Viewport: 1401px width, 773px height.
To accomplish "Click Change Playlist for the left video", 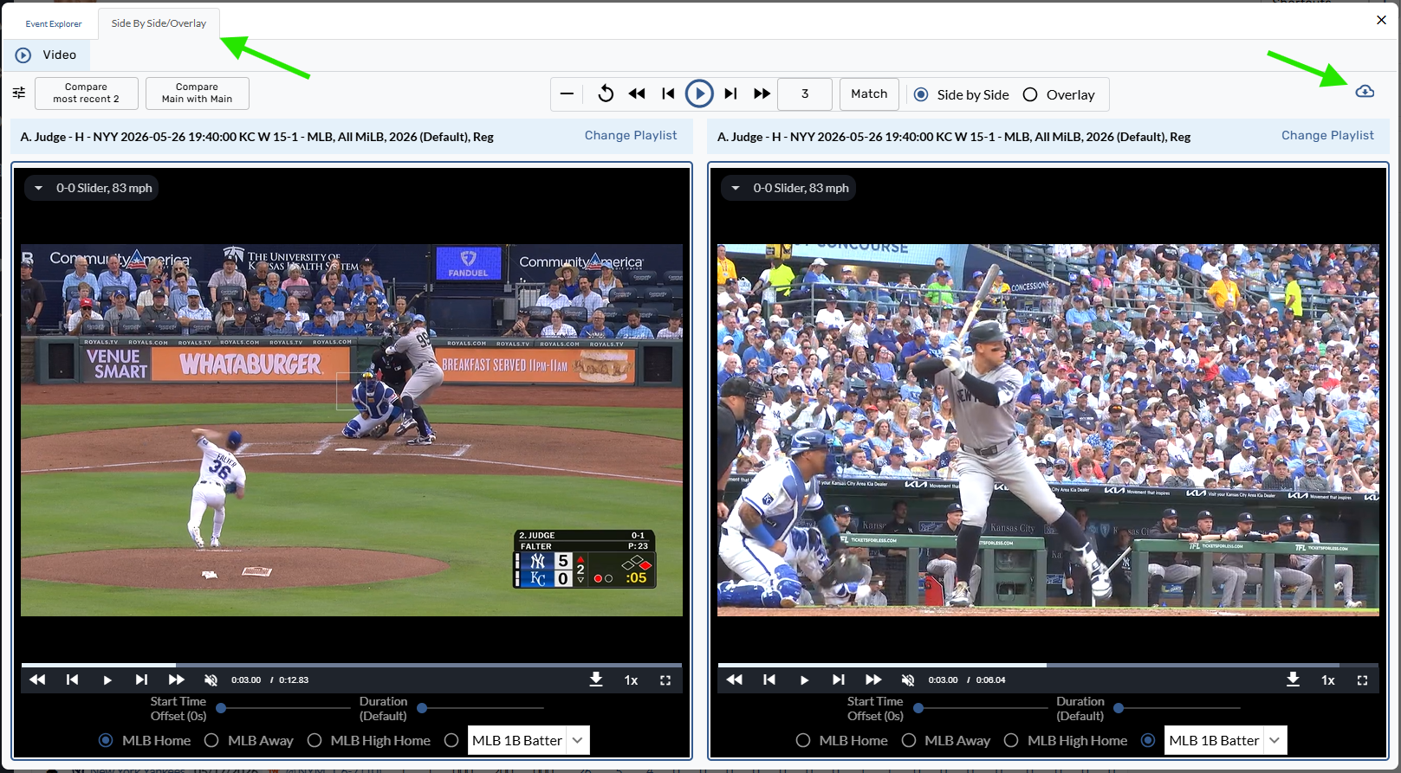I will [631, 135].
